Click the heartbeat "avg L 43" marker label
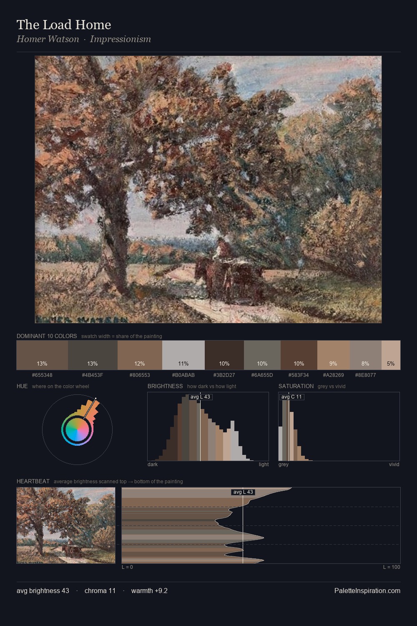Image resolution: width=417 pixels, height=626 pixels. [243, 492]
